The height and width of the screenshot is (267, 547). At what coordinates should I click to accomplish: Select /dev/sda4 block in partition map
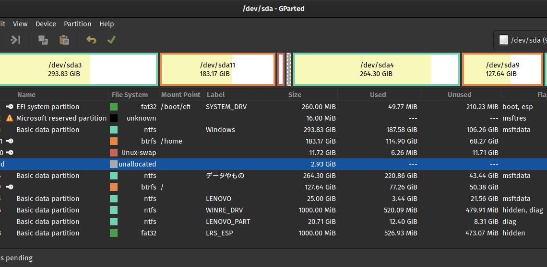(x=377, y=69)
